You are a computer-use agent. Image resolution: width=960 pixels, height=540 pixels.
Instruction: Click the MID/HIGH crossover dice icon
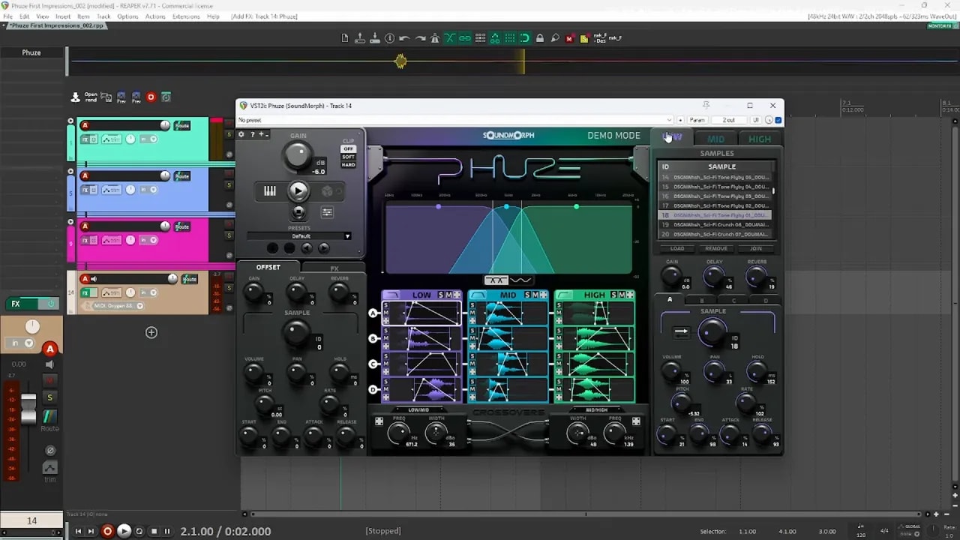click(636, 421)
